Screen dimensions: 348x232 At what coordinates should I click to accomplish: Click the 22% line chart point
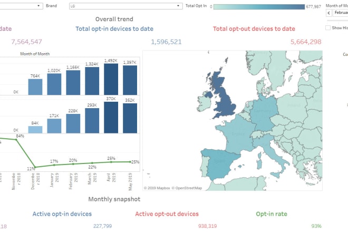pos(92,163)
